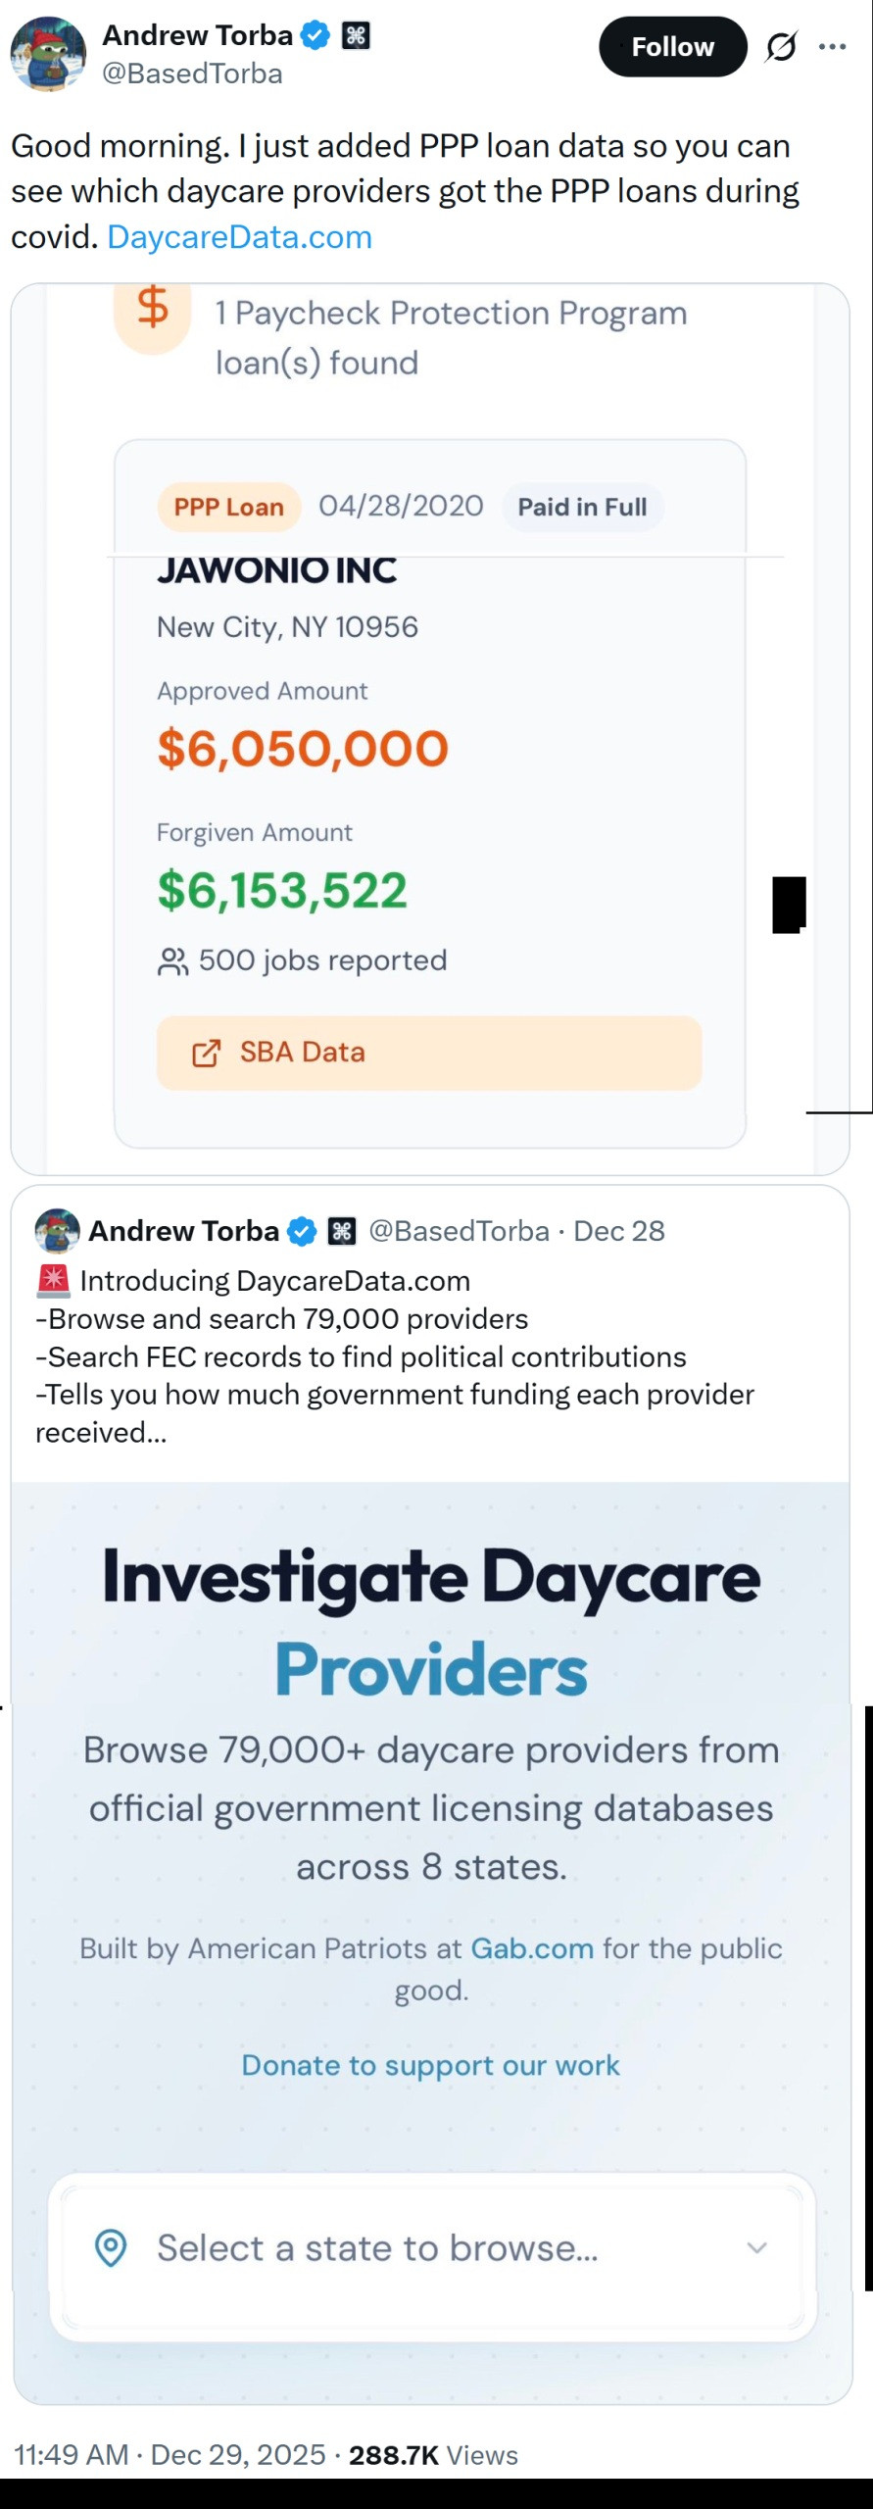Click the external link icon on SBA Data
Image resolution: width=873 pixels, height=2509 pixels.
[x=206, y=1053]
